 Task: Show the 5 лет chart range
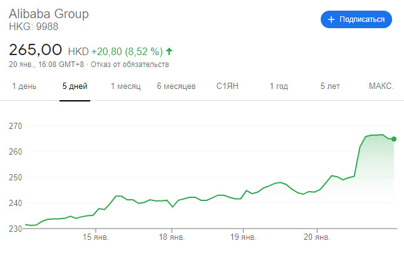click(330, 86)
